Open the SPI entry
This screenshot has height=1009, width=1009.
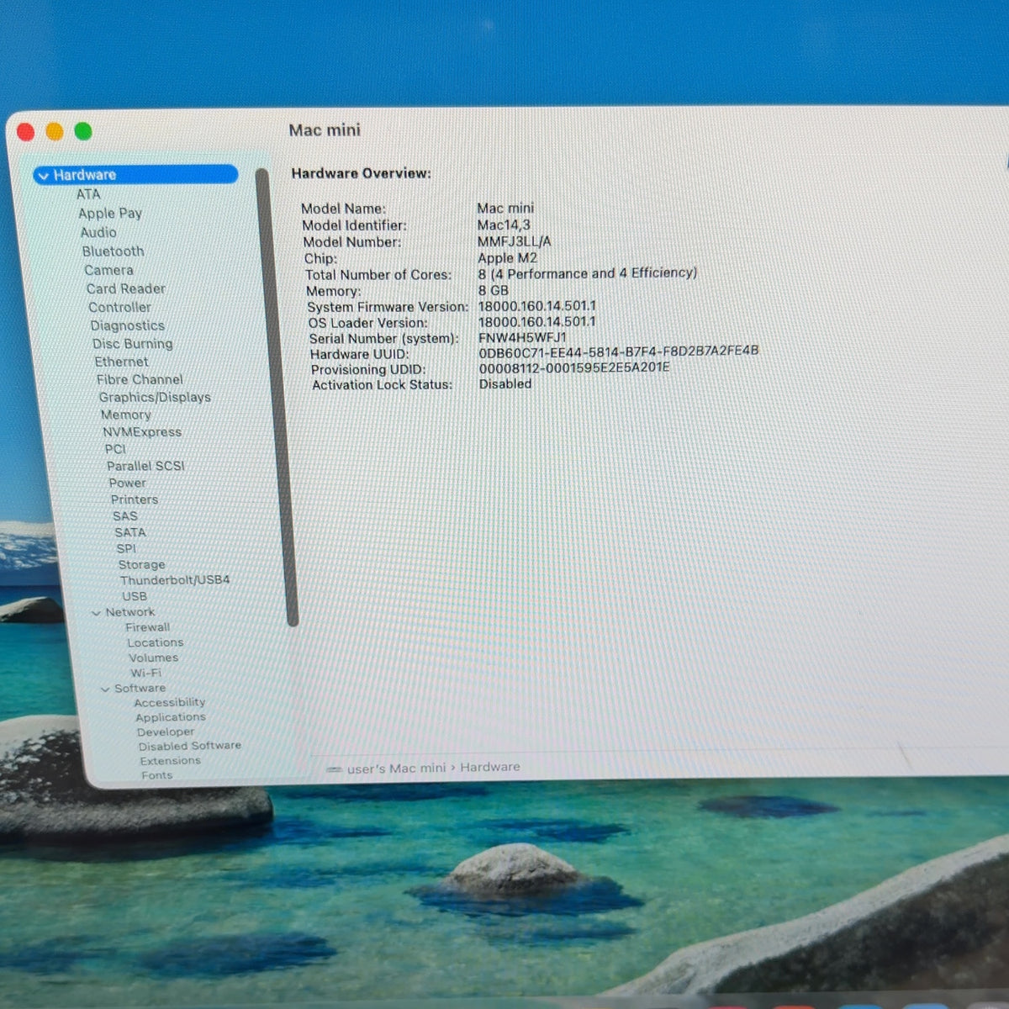pos(125,548)
